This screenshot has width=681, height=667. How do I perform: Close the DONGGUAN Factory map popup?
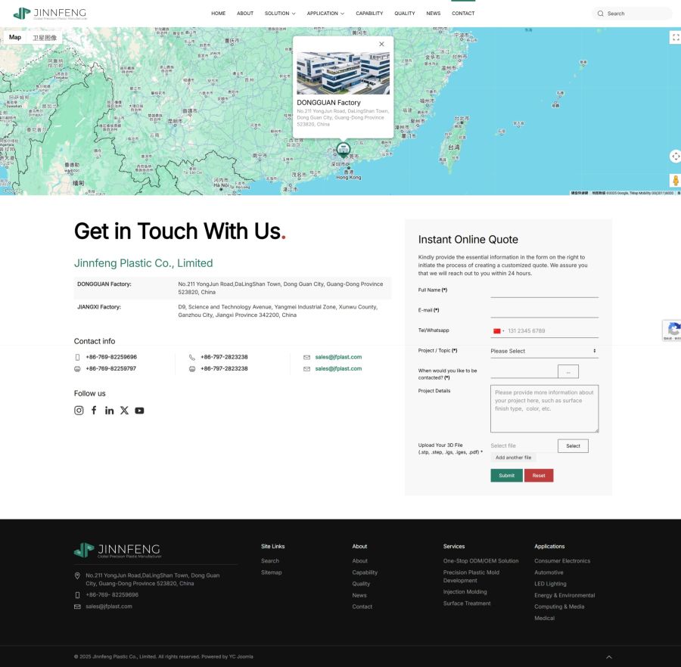pyautogui.click(x=381, y=44)
